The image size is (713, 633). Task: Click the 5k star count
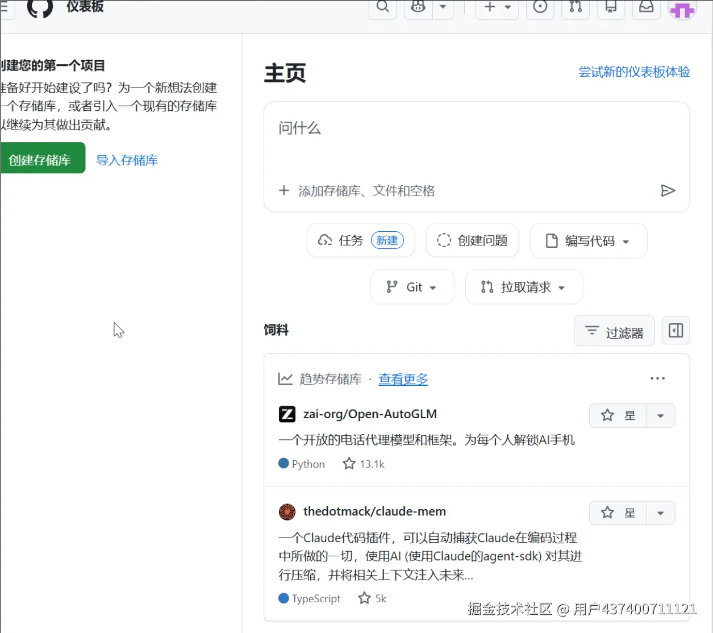(x=372, y=598)
